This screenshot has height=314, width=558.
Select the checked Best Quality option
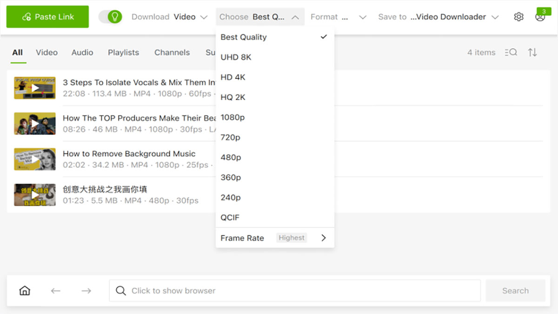[x=275, y=37]
